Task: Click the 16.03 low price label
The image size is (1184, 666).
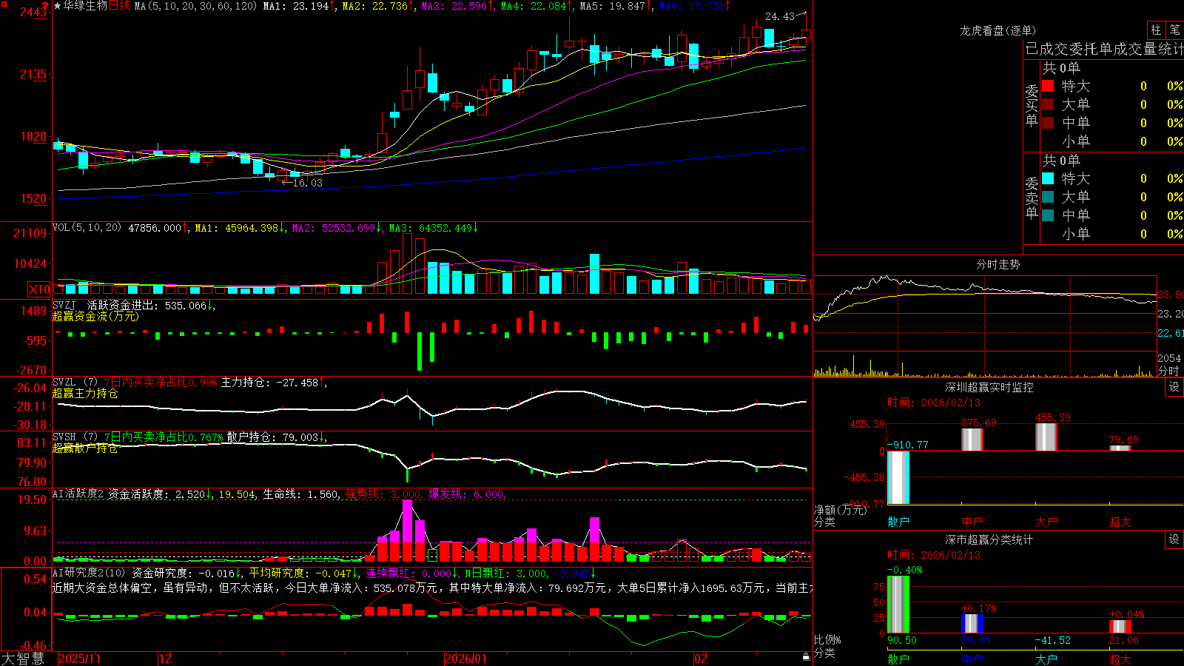Action: coord(307,183)
